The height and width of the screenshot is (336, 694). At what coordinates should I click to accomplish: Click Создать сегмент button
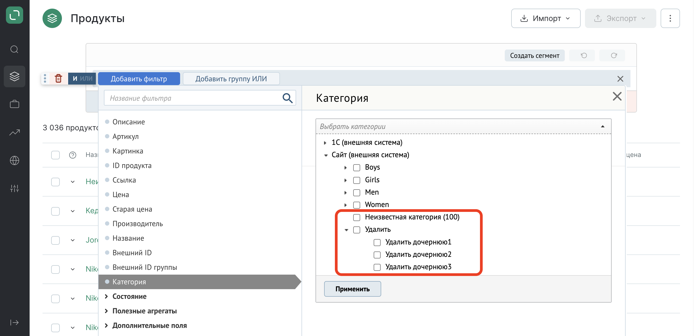(534, 55)
